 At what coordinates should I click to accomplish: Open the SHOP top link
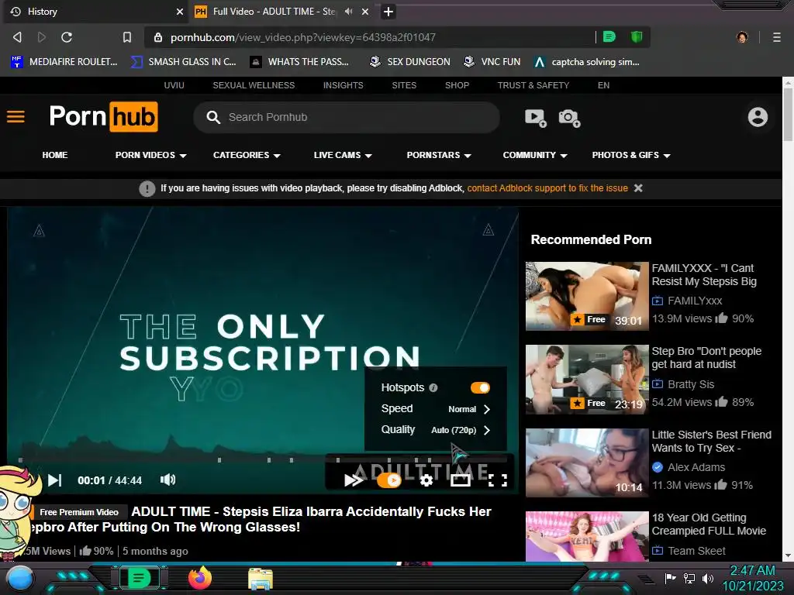point(457,85)
